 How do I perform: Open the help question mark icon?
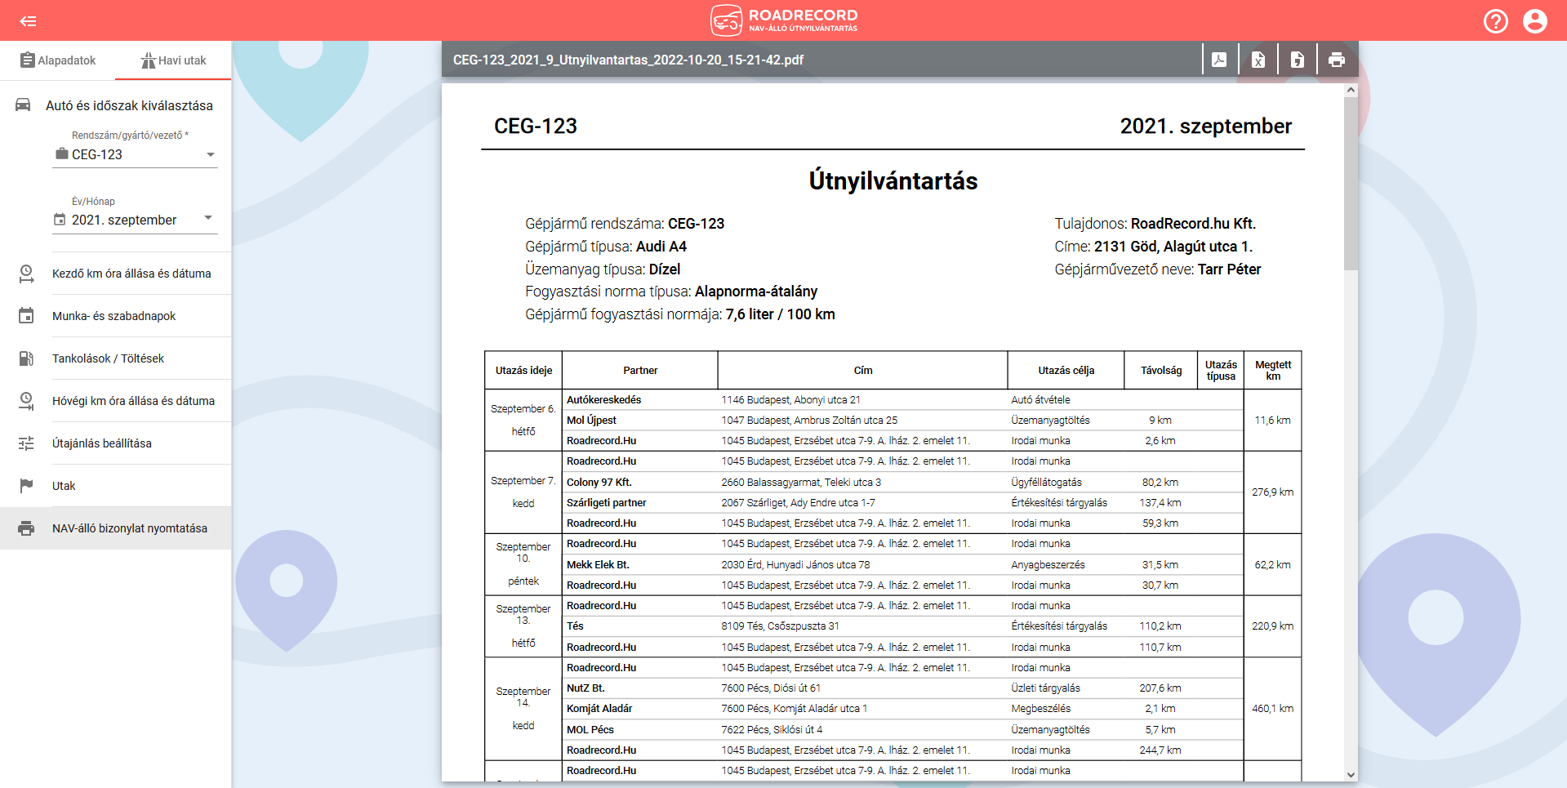click(x=1496, y=20)
